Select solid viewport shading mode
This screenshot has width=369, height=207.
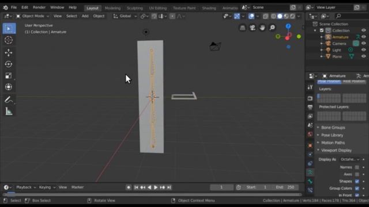tap(280, 16)
